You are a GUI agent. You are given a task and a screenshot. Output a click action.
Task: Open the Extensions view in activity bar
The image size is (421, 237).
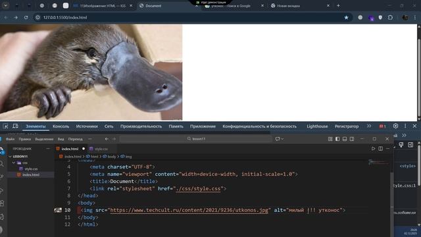pos(2,203)
